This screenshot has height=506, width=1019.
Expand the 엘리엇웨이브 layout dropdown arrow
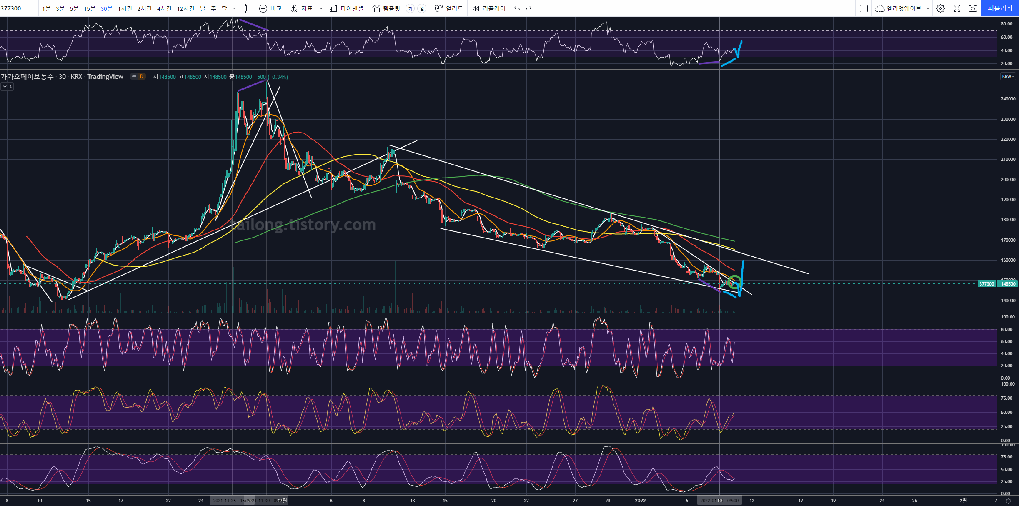click(x=928, y=8)
